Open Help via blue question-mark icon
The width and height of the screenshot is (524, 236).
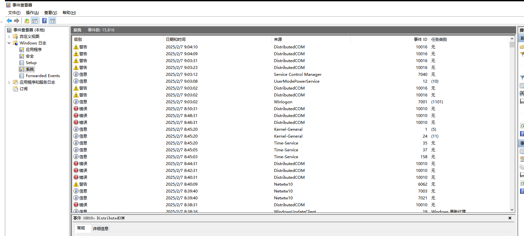click(44, 21)
